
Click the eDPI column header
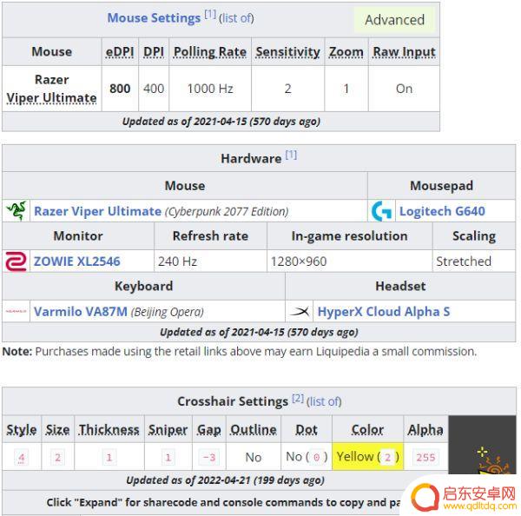[120, 52]
